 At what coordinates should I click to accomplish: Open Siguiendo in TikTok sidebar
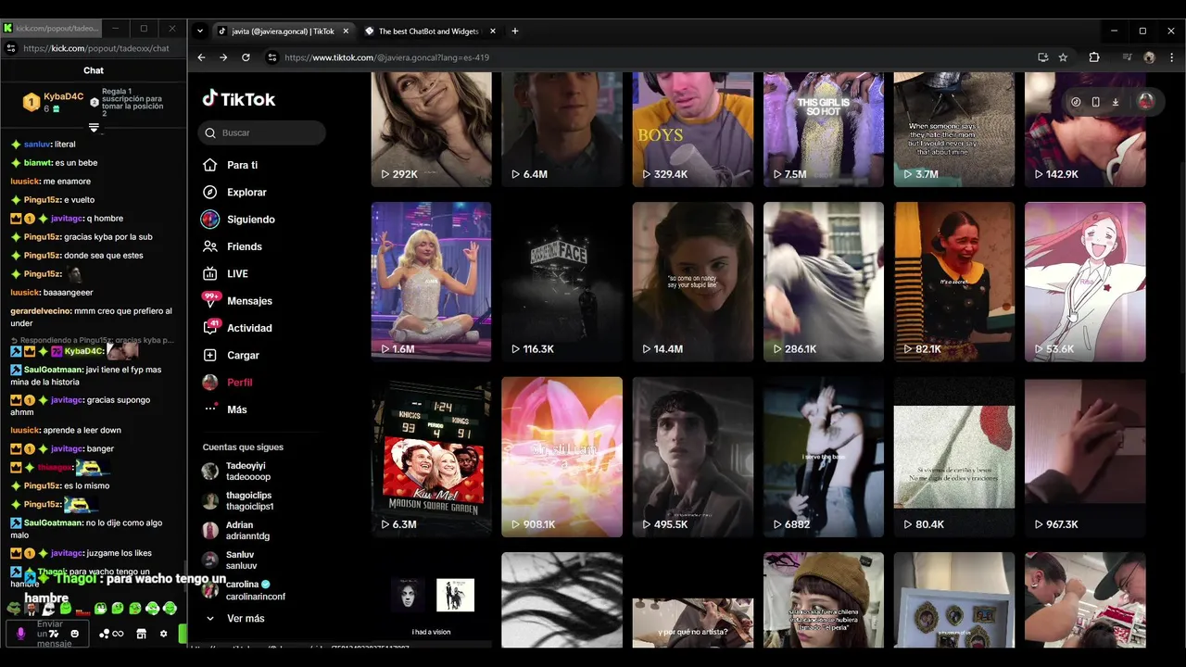point(239,220)
